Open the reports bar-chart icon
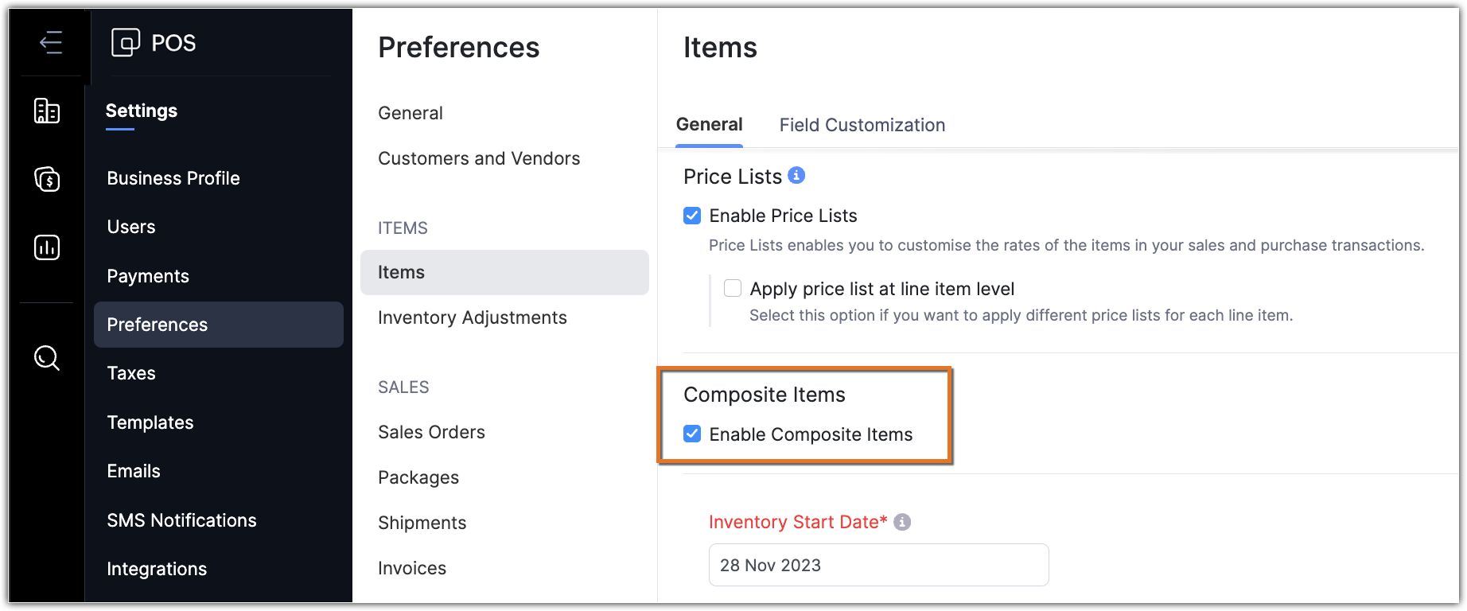Viewport: 1467px width, 611px height. pos(47,247)
